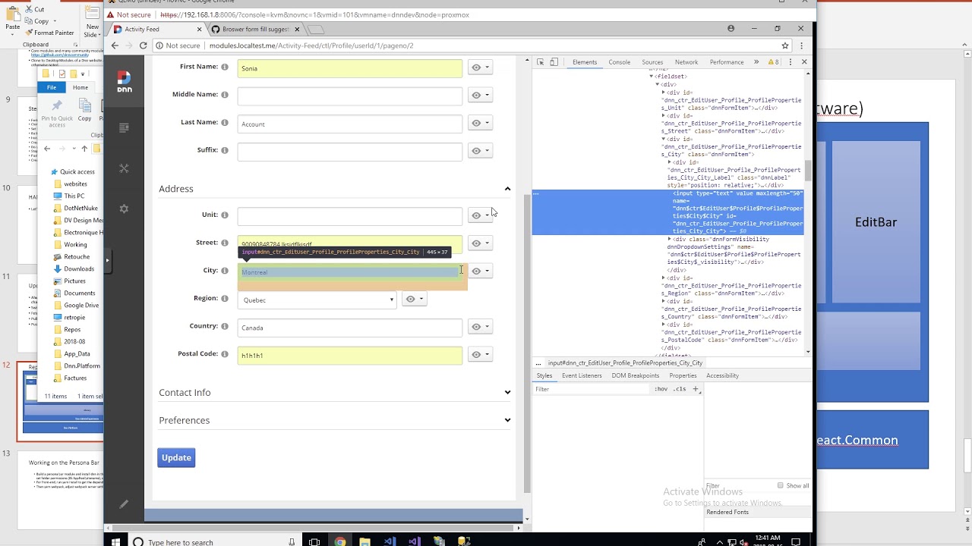Click the Middle Name help info icon

tap(225, 95)
